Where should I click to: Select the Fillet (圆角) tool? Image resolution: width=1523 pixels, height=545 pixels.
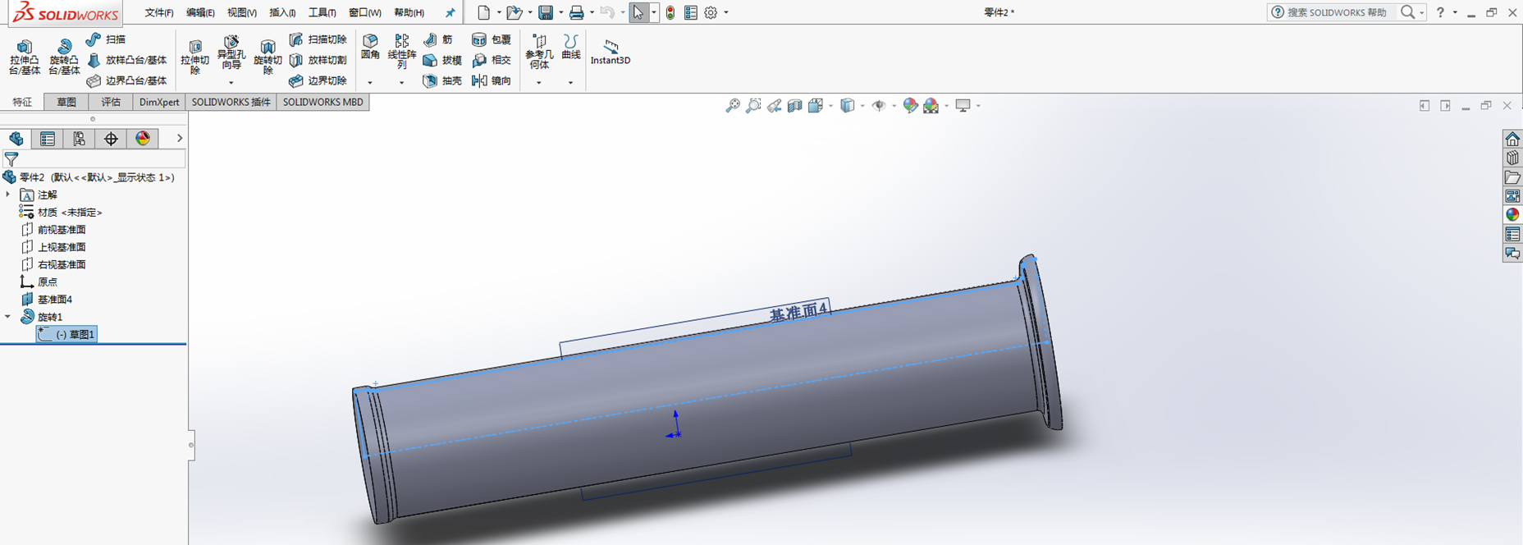(370, 47)
